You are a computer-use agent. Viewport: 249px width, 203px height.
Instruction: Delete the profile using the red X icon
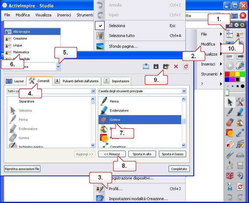[176, 66]
